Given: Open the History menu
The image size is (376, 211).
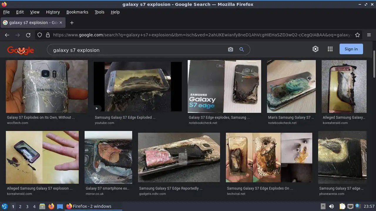Looking at the screenshot, I should click(x=53, y=12).
